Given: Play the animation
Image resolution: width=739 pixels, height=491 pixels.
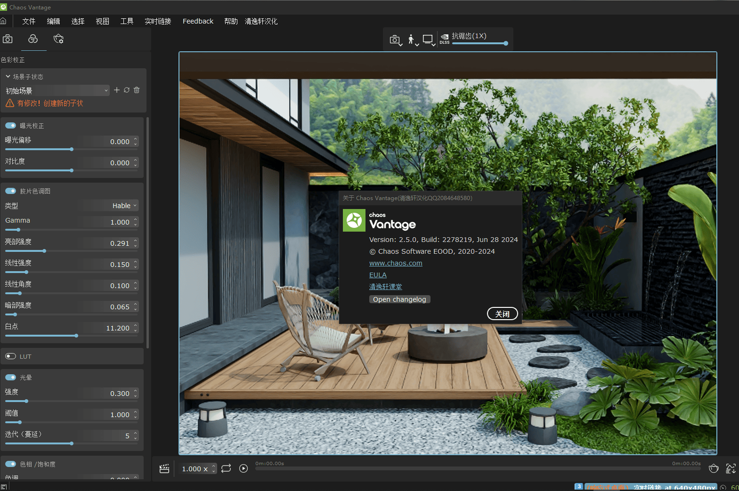Looking at the screenshot, I should pyautogui.click(x=244, y=468).
